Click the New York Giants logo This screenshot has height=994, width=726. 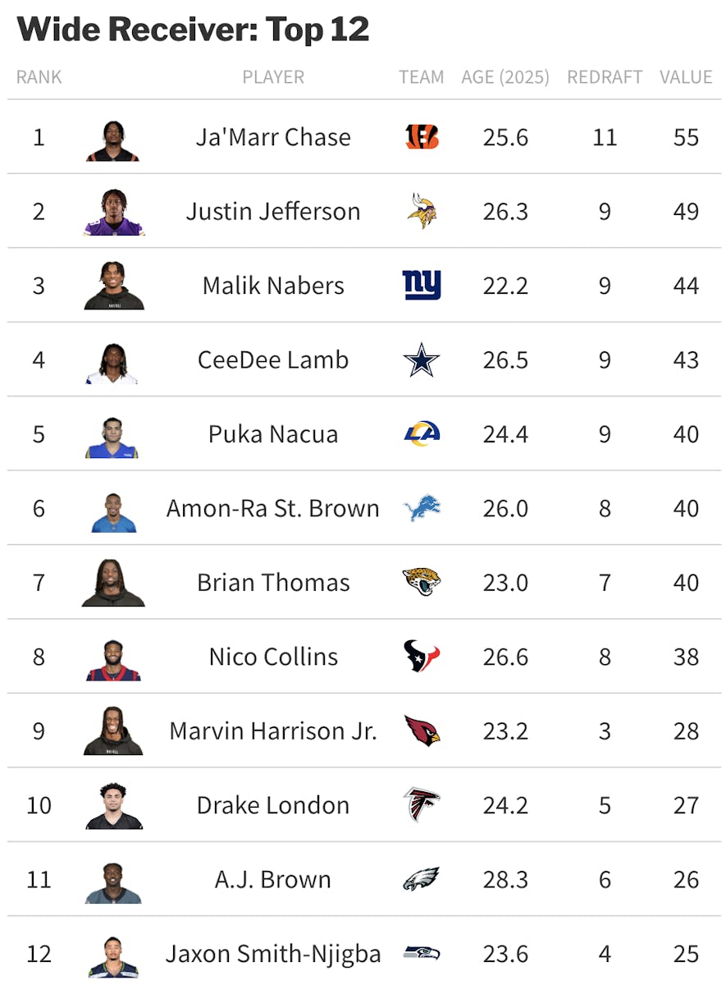(x=422, y=286)
